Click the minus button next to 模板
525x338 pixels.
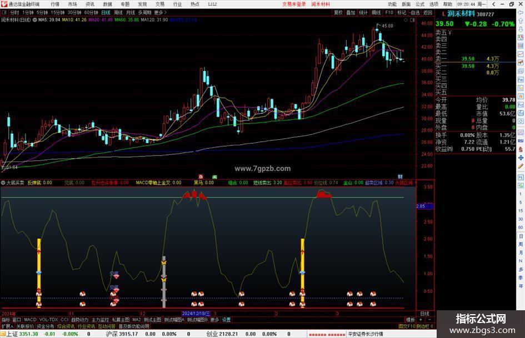429,320
